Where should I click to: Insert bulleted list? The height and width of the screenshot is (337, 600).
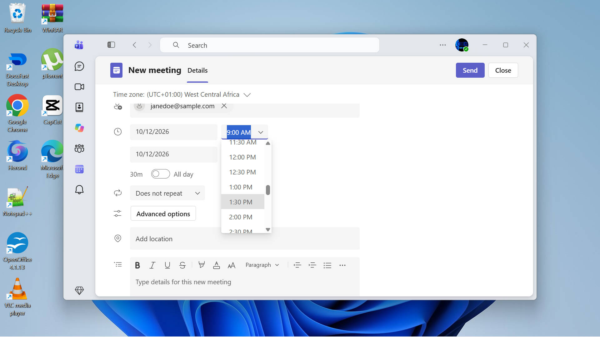(x=327, y=265)
